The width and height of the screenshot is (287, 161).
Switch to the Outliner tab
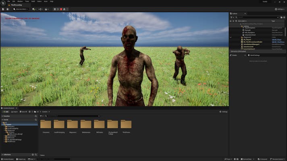tap(235, 14)
